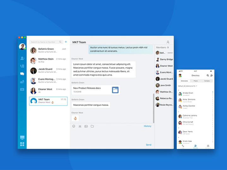Select member Matthew St... in members panel

[164, 92]
